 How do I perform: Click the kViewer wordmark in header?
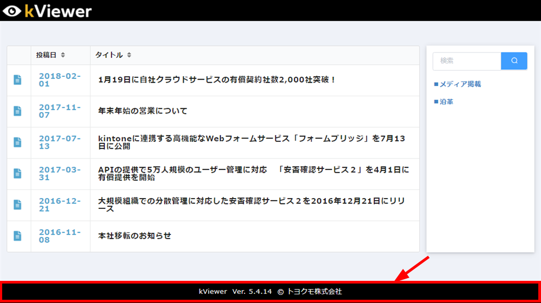(58, 11)
